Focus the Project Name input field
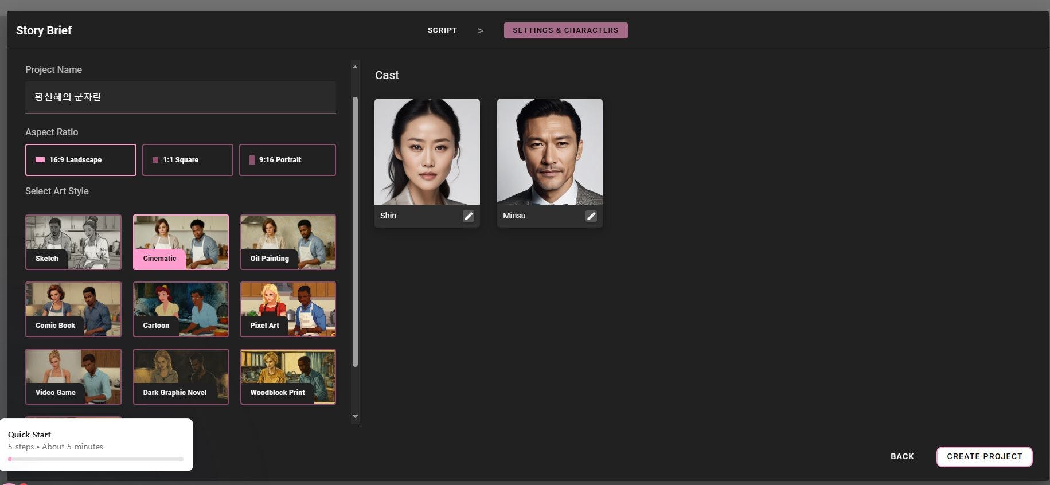The height and width of the screenshot is (485, 1050). point(181,97)
